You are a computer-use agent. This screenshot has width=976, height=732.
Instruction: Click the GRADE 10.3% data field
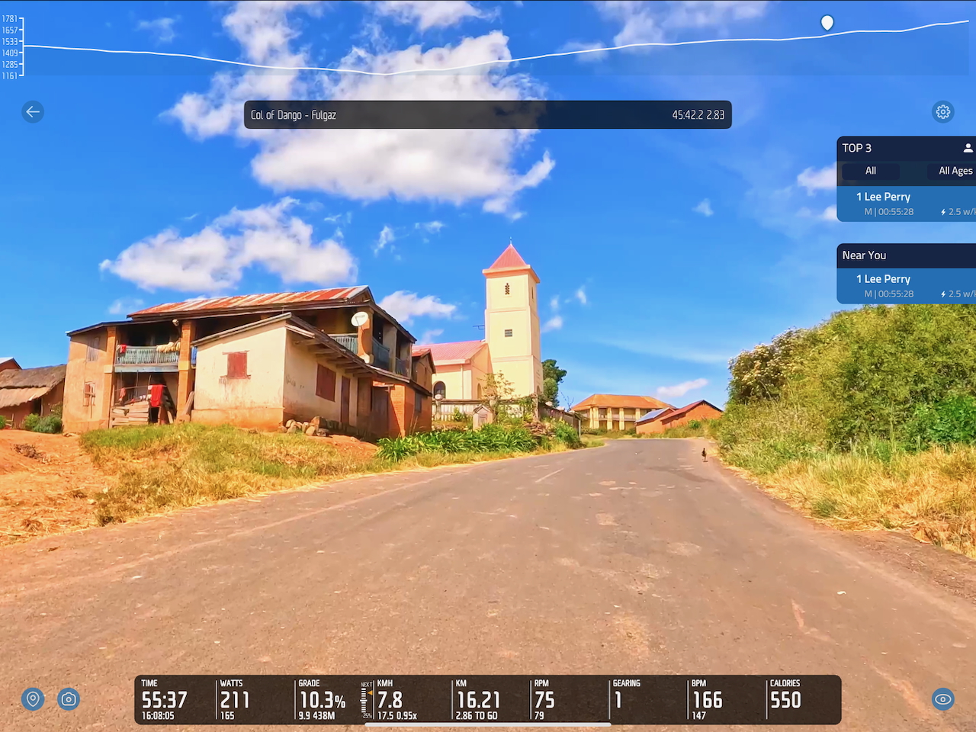click(x=322, y=699)
